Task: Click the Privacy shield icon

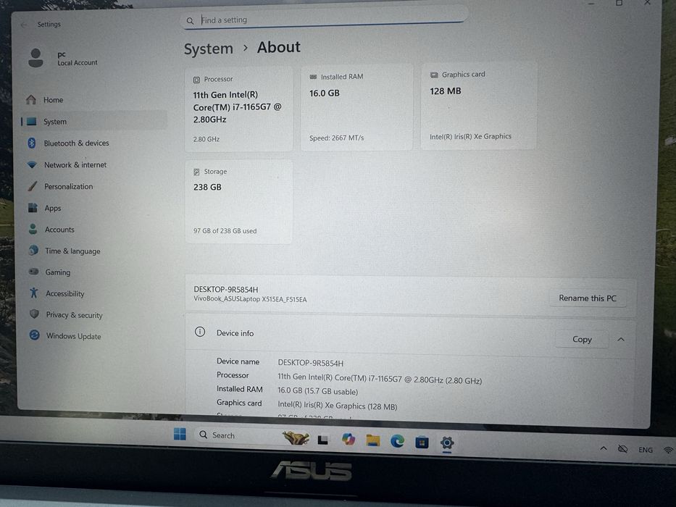Action: click(35, 314)
